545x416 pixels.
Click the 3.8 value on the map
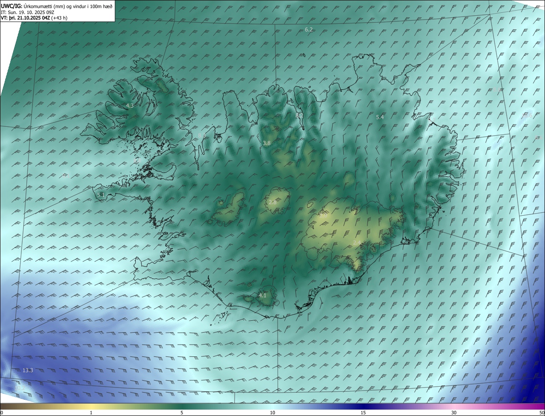(x=267, y=143)
